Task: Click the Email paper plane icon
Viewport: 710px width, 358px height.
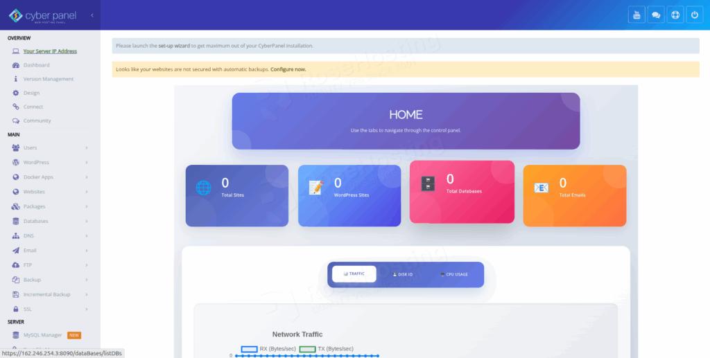Action: coord(16,251)
